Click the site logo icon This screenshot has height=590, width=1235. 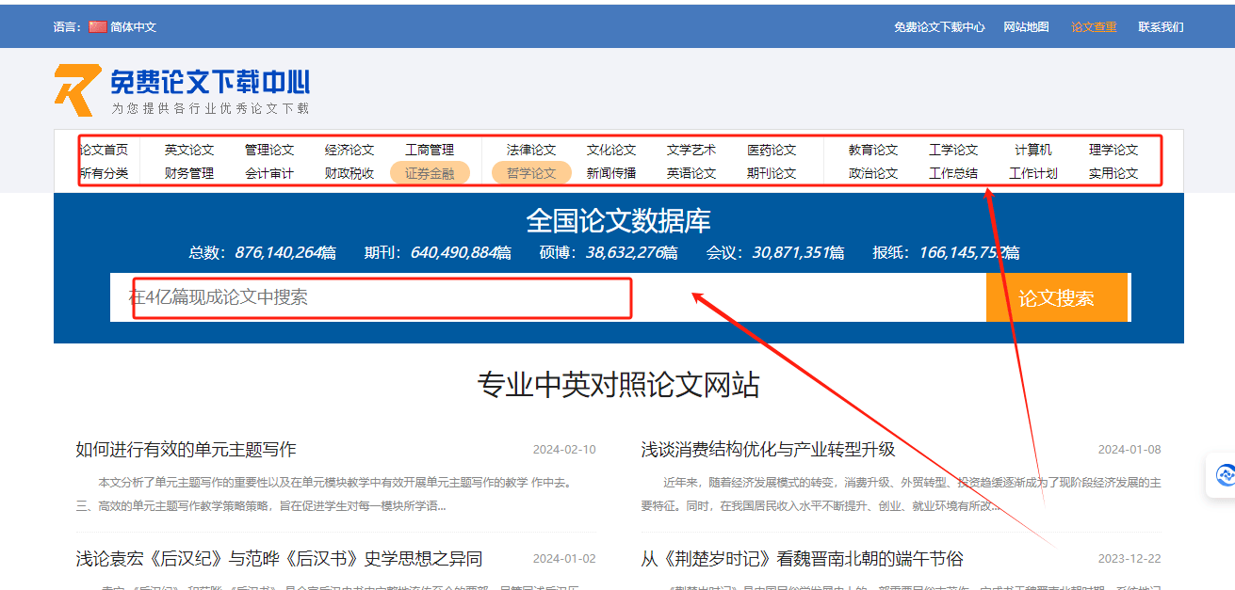point(73,84)
